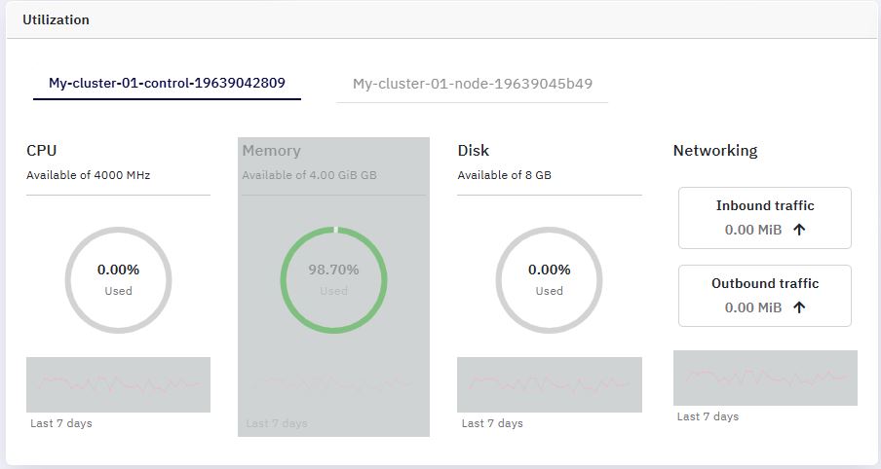Click the Inbound traffic up arrow icon
This screenshot has width=881, height=469.
click(x=799, y=230)
